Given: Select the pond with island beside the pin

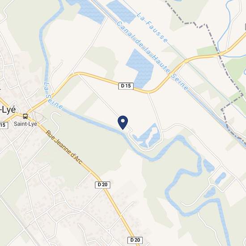Looking at the screenshot, I should [148, 136].
